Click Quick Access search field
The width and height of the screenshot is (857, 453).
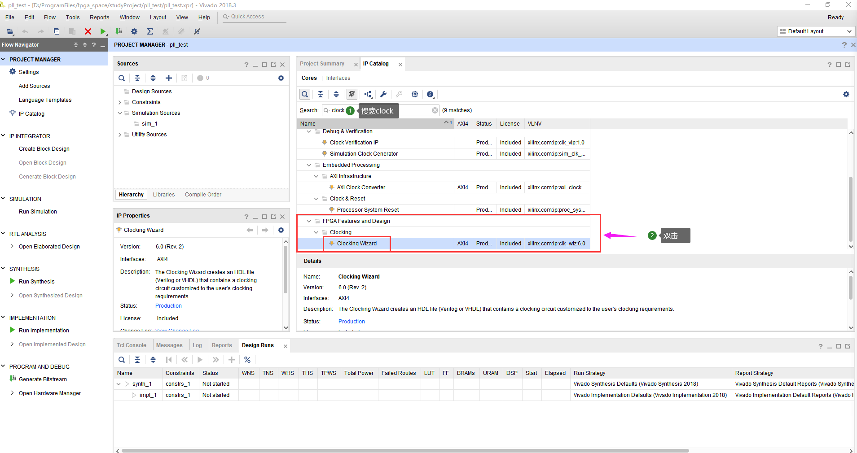coord(255,17)
